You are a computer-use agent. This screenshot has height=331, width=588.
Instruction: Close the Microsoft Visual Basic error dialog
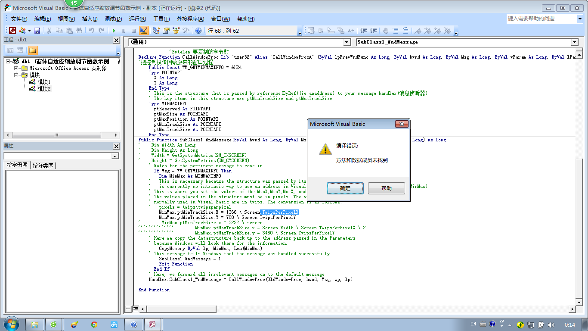401,124
